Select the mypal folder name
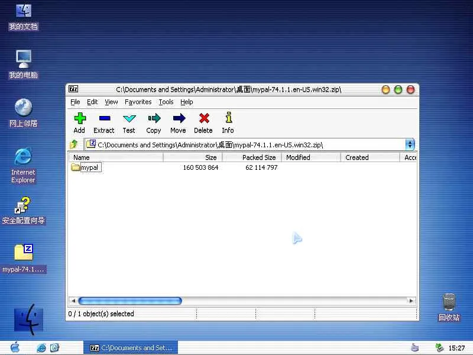Viewport: 473px width, 355px height. (x=89, y=167)
